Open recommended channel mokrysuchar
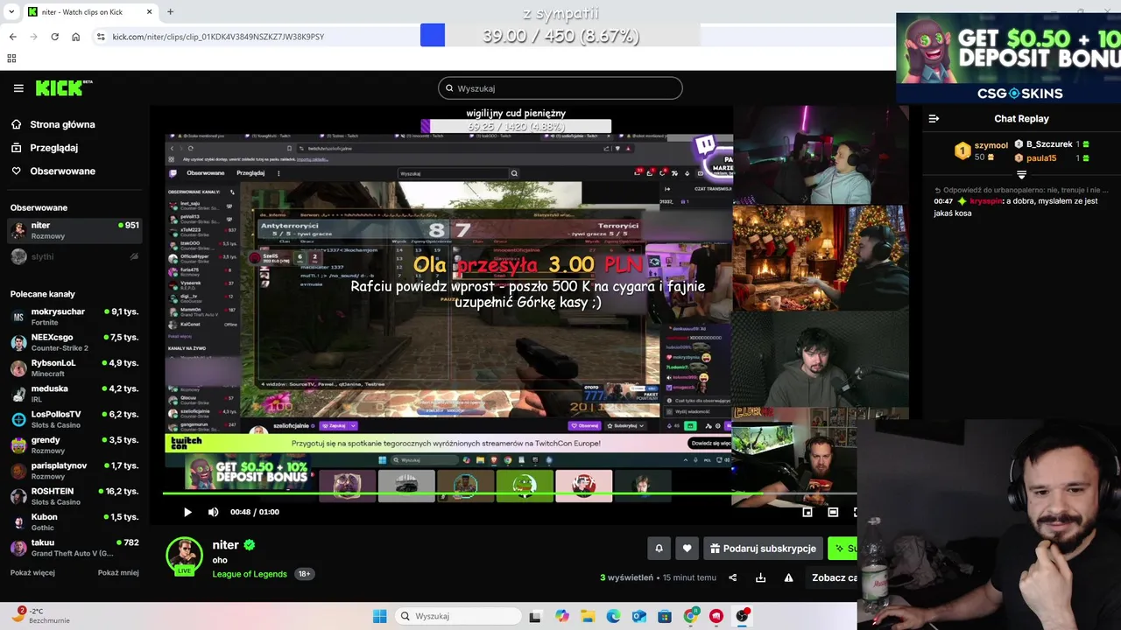The width and height of the screenshot is (1121, 630). 74,316
